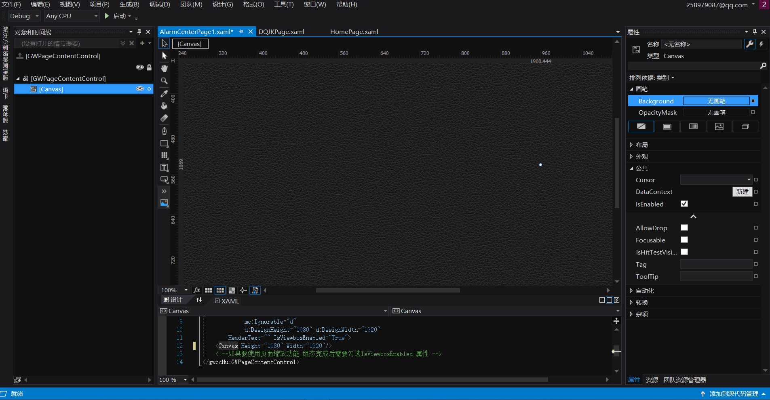Click the Background brush value swatch
770x400 pixels.
click(x=716, y=101)
